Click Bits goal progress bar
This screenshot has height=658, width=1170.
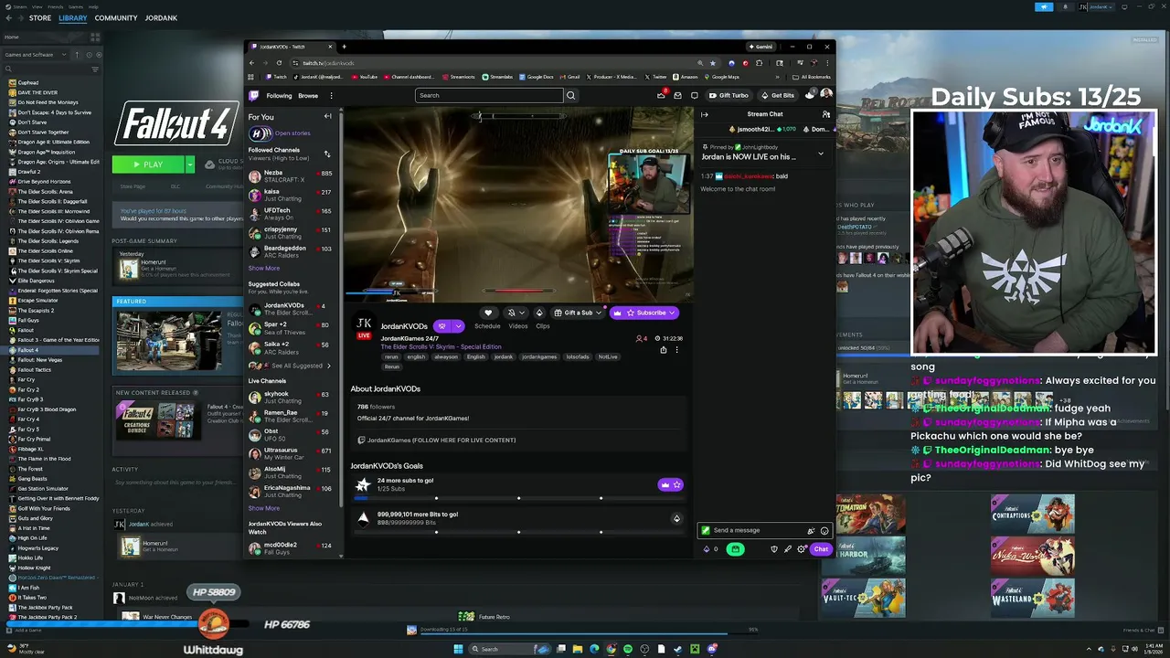pos(518,532)
